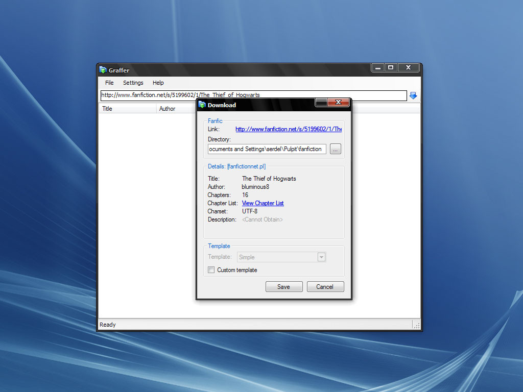Maximize the Graffer window
The height and width of the screenshot is (392, 523).
click(391, 68)
